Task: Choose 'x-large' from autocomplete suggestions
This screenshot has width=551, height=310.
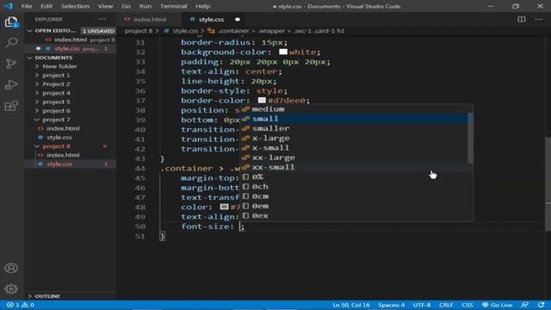Action: coord(354,138)
